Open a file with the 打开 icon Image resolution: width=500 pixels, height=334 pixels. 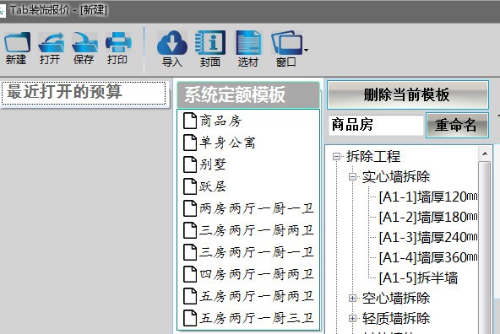pyautogui.click(x=51, y=42)
